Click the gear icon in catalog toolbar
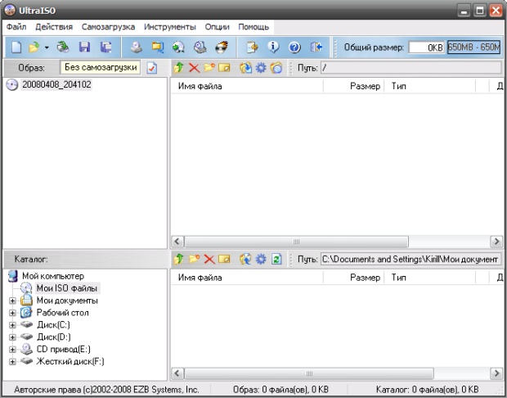This screenshot has width=507, height=398. click(x=261, y=259)
